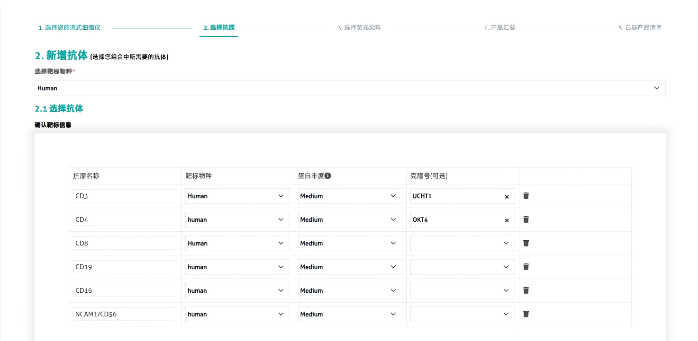Image resolution: width=698 pixels, height=341 pixels.
Task: Click info icon next to 蛋白丰度
Action: coord(328,176)
